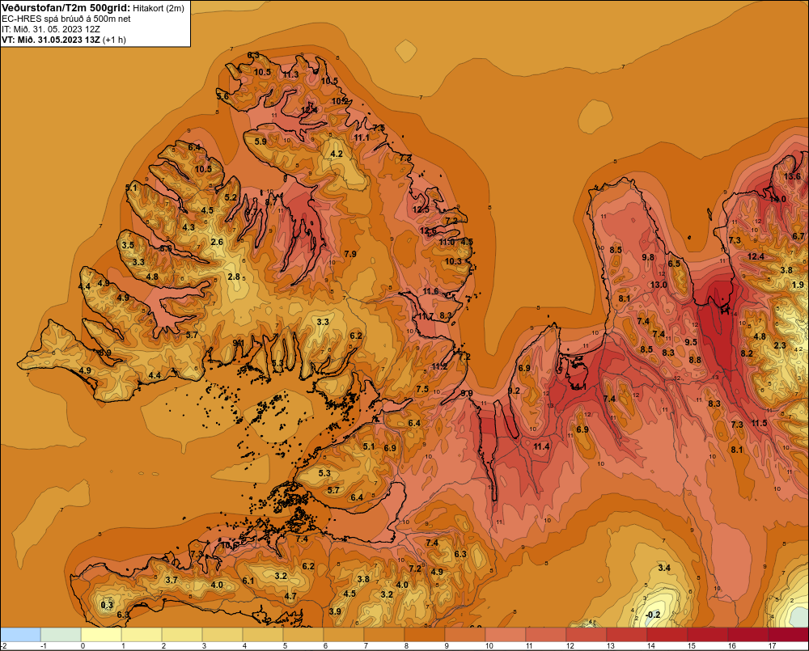Click the 11.2 temperature value
The width and height of the screenshot is (809, 651).
click(x=439, y=366)
